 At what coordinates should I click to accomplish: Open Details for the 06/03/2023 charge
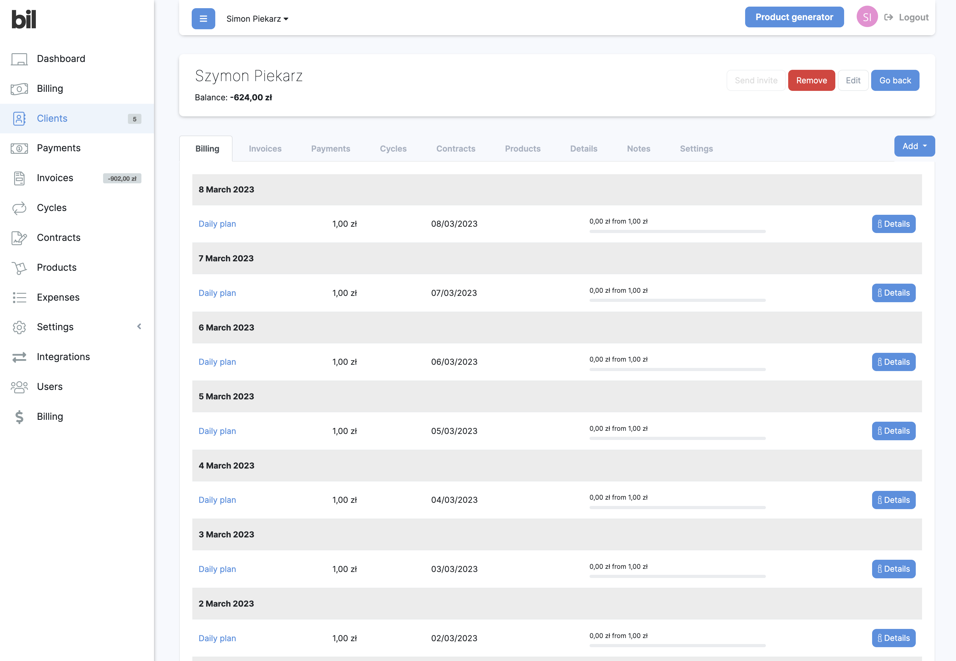click(x=893, y=362)
